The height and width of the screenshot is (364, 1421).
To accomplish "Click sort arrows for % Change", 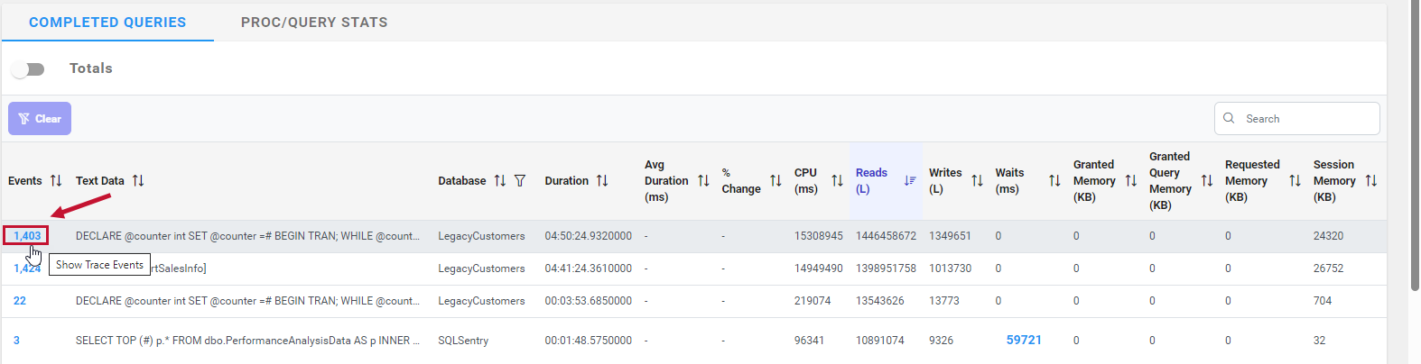I will [776, 181].
